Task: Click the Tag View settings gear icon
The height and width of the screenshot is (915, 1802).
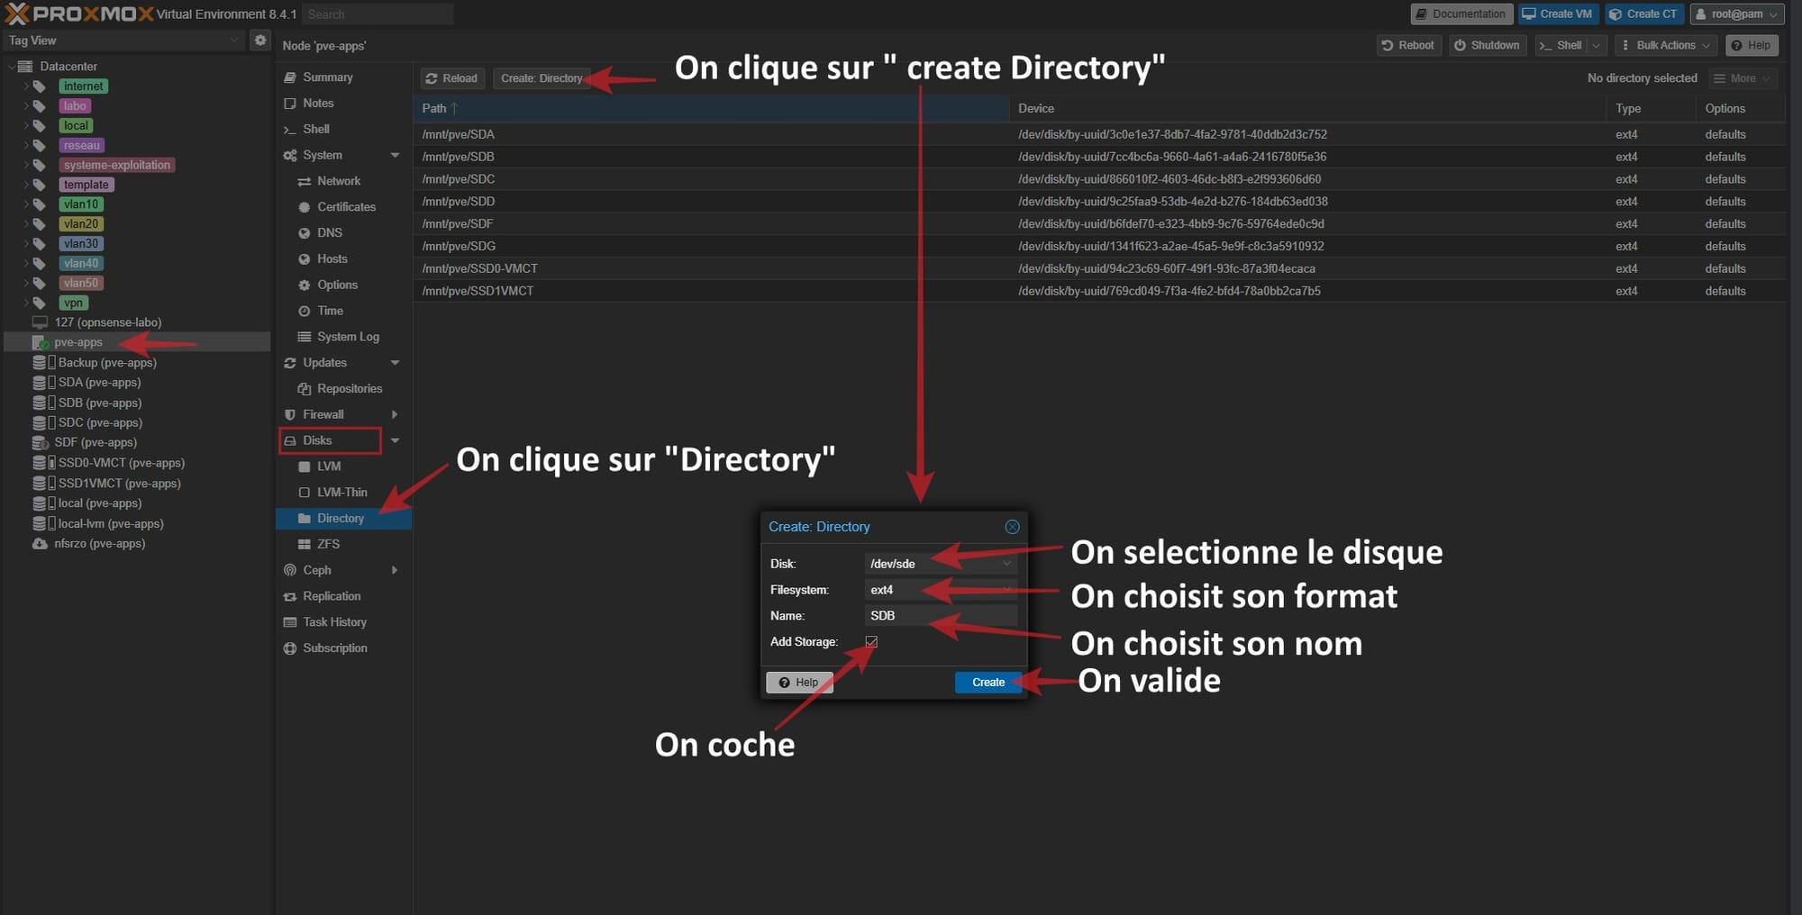Action: (260, 41)
